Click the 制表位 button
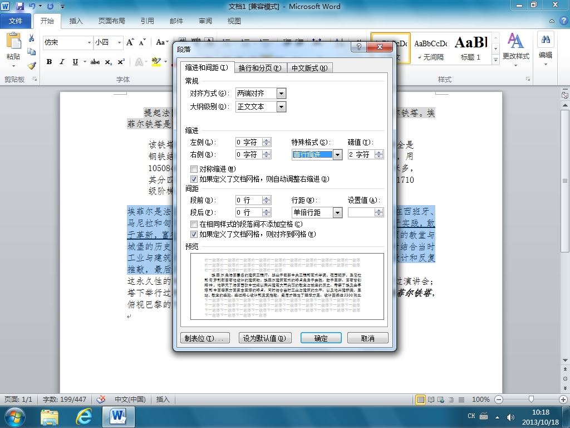 205,338
